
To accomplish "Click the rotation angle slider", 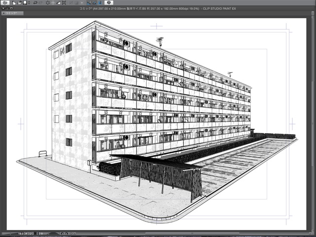I will click(53, 234).
